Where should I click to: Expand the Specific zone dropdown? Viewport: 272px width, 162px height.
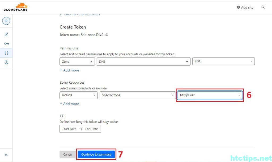137,95
